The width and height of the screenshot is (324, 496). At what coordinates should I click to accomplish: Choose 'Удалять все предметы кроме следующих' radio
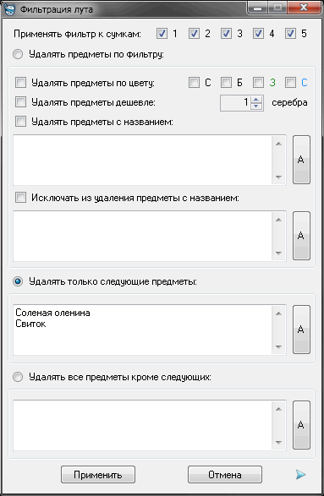click(x=18, y=377)
